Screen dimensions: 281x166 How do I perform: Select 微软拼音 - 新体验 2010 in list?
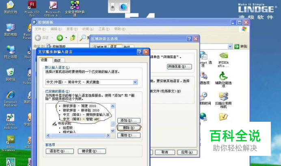81,110
